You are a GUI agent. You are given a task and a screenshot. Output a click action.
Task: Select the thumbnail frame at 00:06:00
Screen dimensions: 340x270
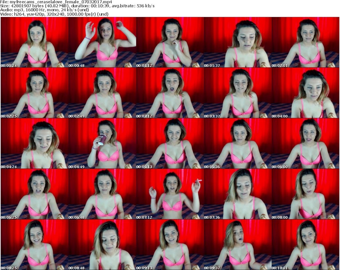point(305,143)
